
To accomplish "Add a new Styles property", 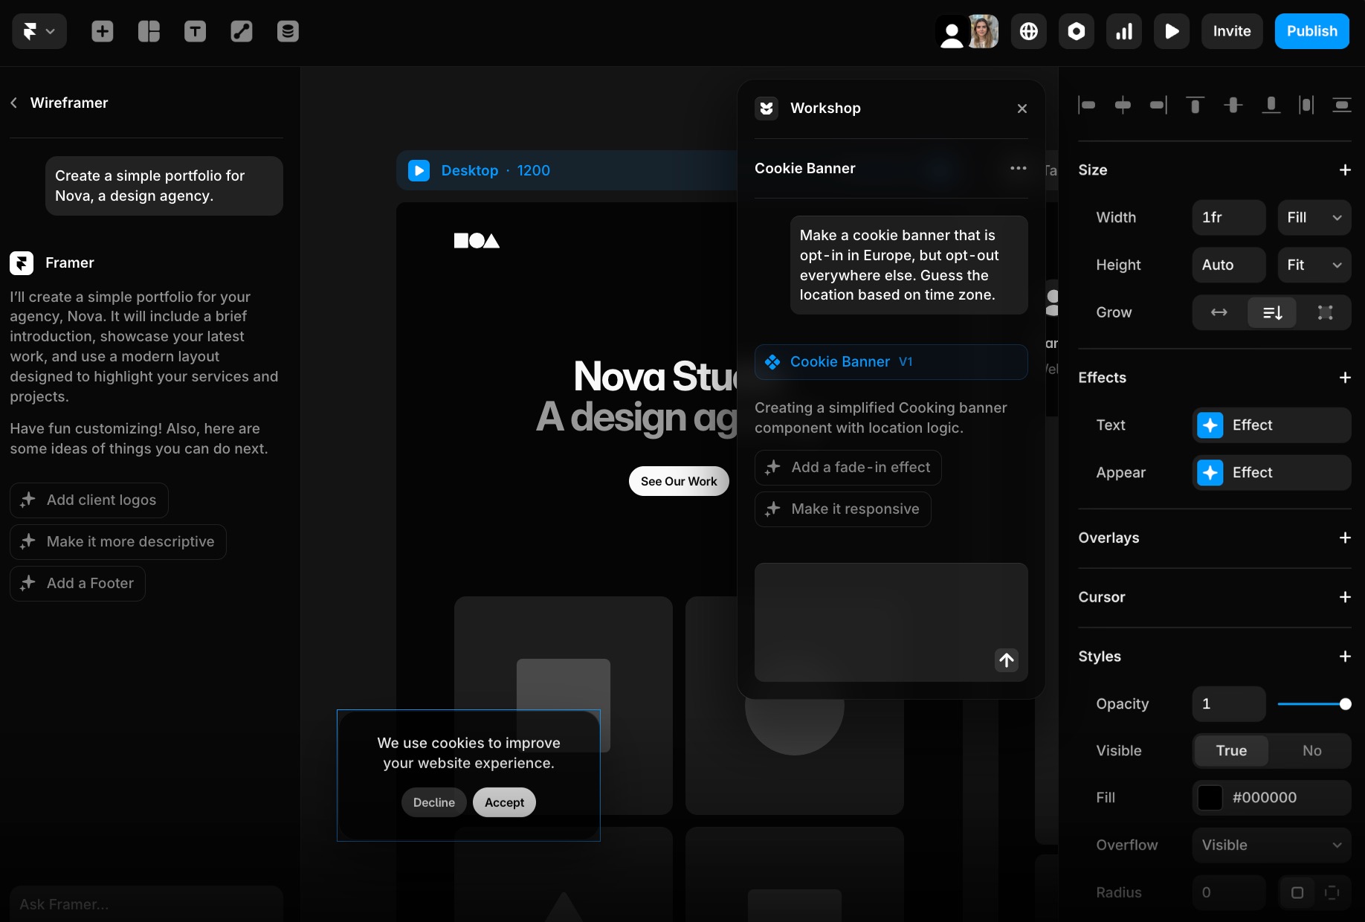I will pyautogui.click(x=1345, y=657).
